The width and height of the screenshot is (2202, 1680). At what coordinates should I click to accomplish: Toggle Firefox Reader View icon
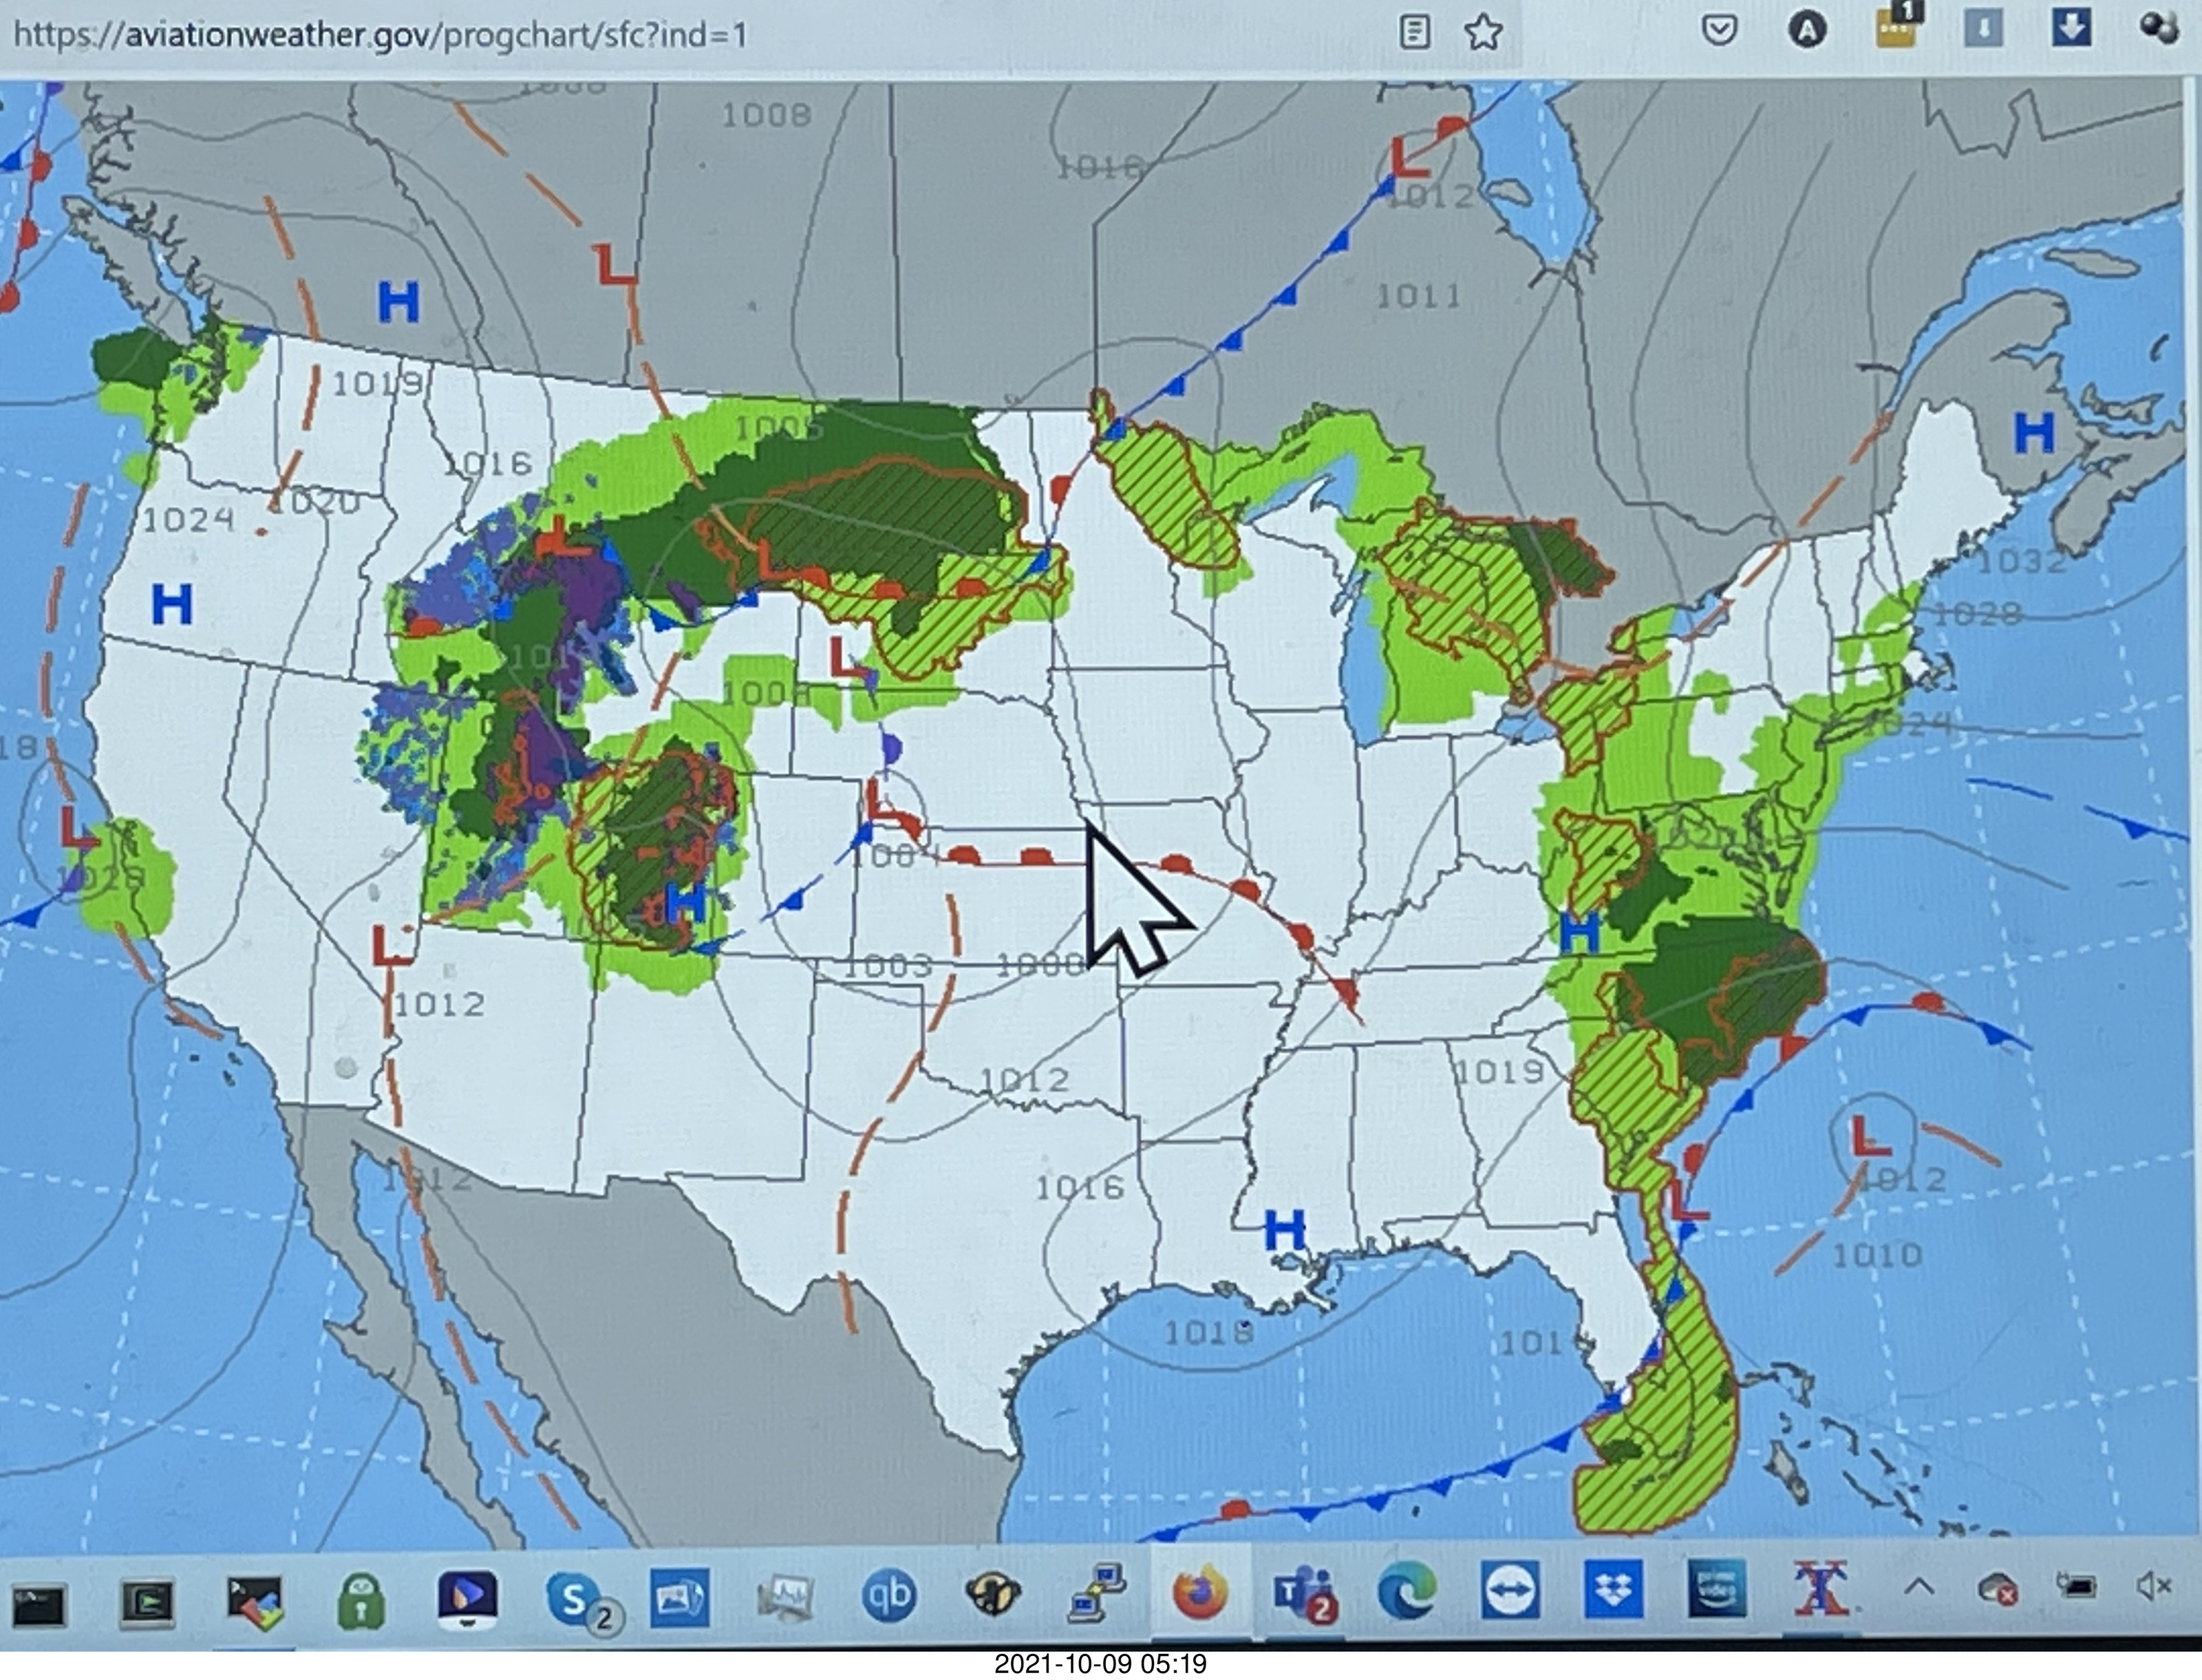pos(1414,32)
